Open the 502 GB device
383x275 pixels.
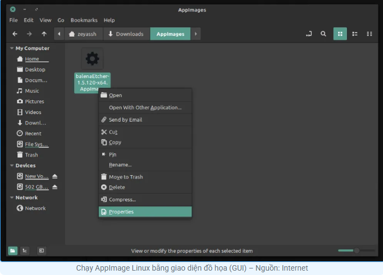pos(33,187)
